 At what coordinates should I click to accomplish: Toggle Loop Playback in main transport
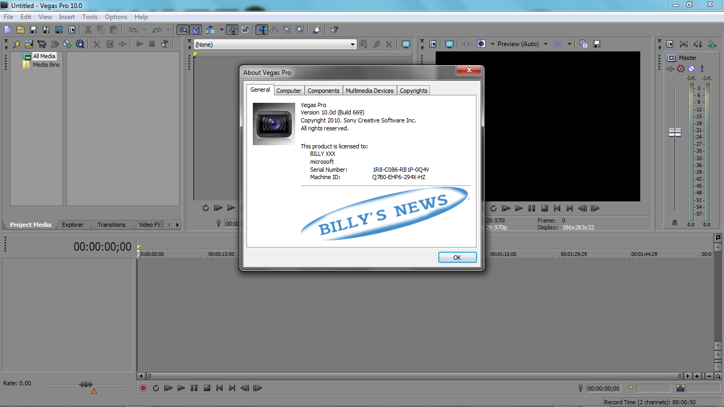pos(156,388)
